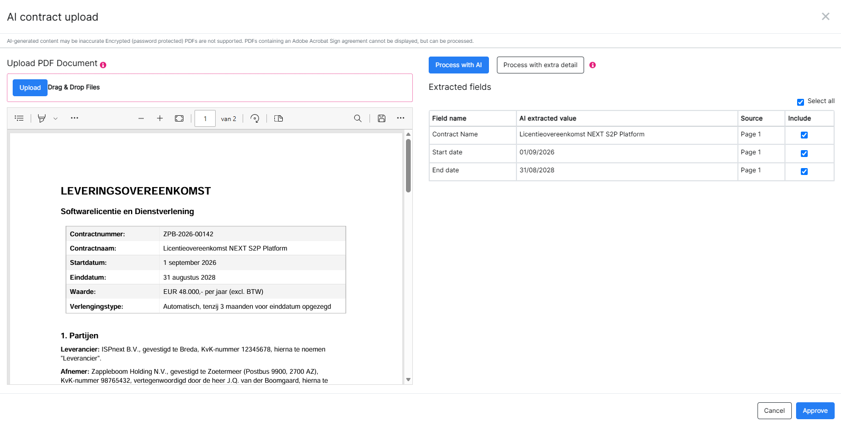Click the Field name column header
Screen dimensions: 841x425
tap(473, 118)
